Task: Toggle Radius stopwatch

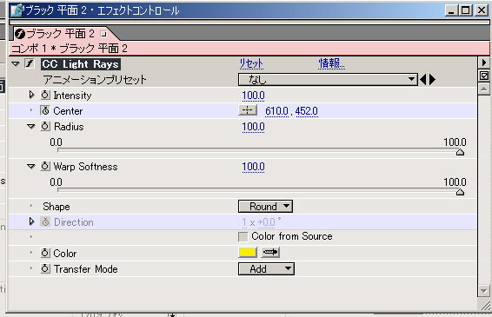Action: pos(45,126)
